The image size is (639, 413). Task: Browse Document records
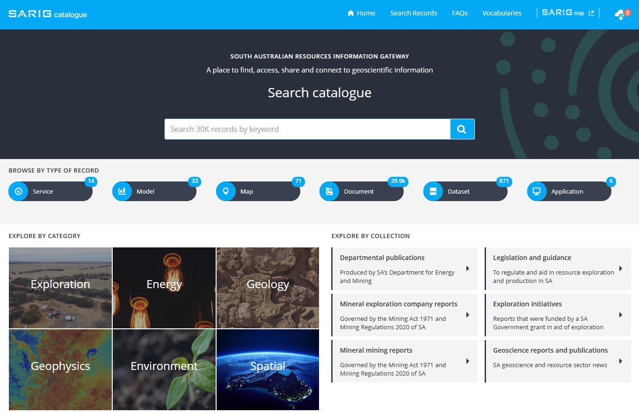click(x=362, y=191)
